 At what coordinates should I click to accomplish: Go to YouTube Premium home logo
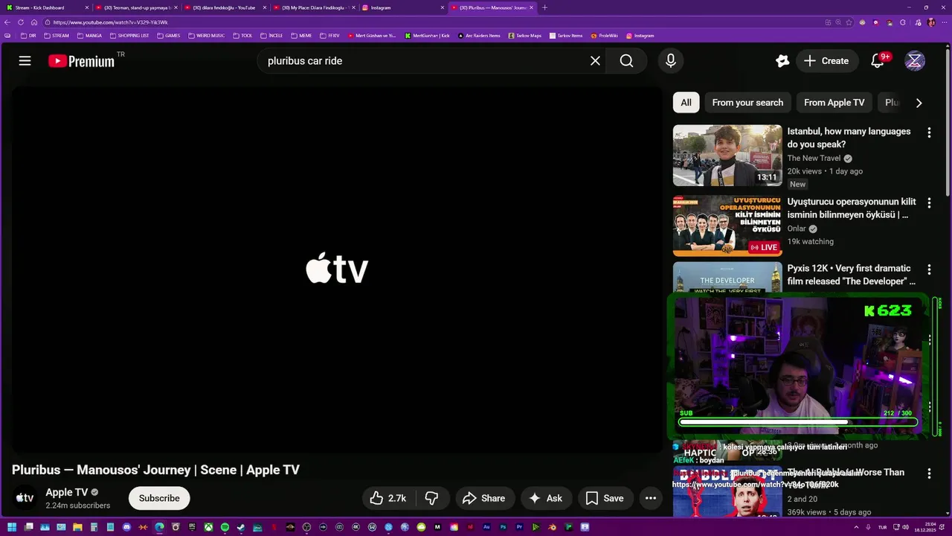(82, 61)
